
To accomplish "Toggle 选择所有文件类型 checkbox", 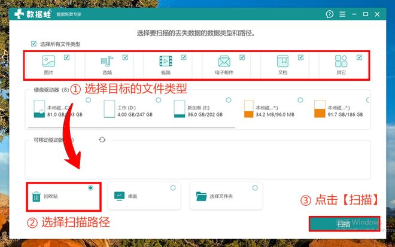I will pyautogui.click(x=34, y=44).
